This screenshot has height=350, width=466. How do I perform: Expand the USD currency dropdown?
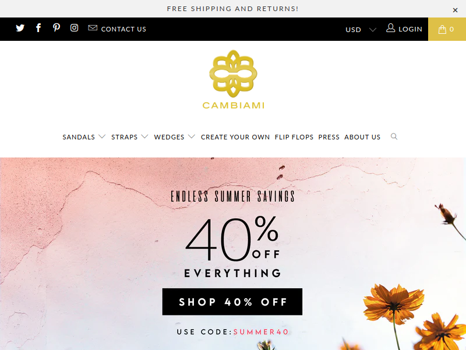pyautogui.click(x=361, y=30)
